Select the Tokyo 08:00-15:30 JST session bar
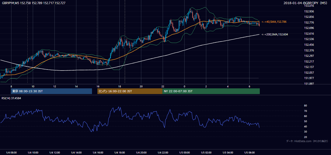Image resolution: width=331 pixels, height=155 pixels. pyautogui.click(x=52, y=91)
